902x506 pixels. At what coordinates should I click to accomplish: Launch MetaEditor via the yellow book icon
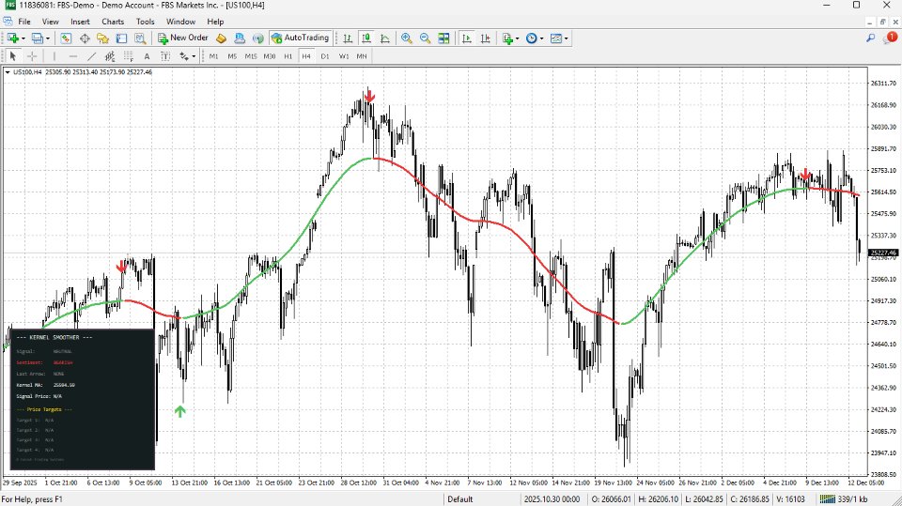(221, 38)
